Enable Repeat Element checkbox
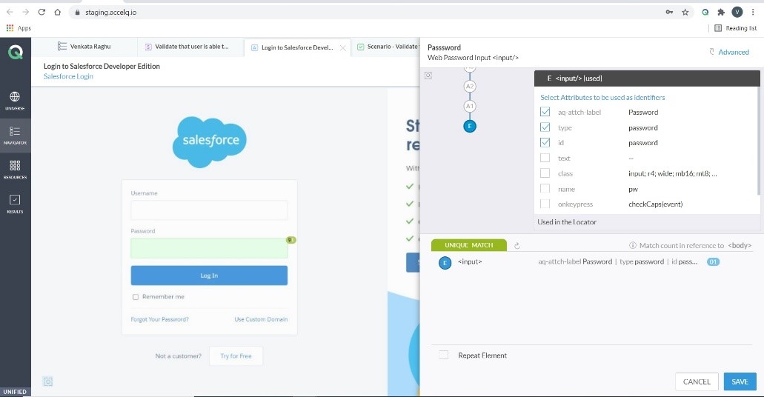The width and height of the screenshot is (764, 397). (x=443, y=355)
